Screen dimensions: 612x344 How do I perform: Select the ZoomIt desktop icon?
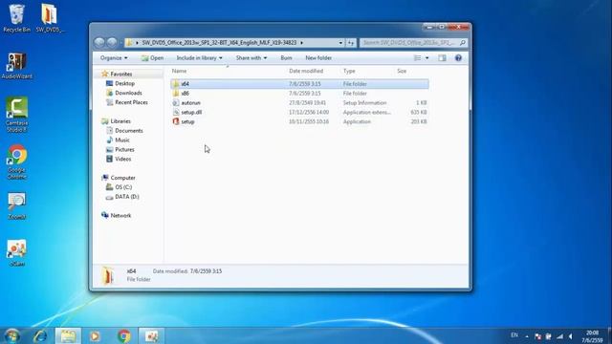tap(17, 206)
